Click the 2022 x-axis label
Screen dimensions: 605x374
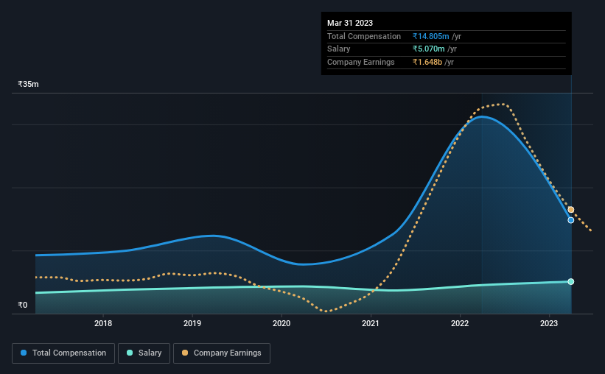pyautogui.click(x=460, y=323)
